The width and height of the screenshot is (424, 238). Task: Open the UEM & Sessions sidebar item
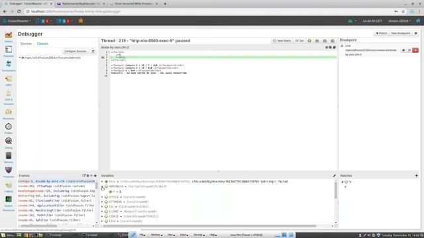[9, 97]
